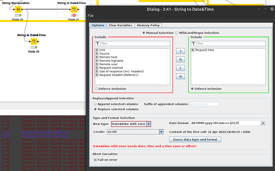Screen dimensions: 275x171
Task: Click the traffic light status under Node 43
Action: click(x=18, y=15)
